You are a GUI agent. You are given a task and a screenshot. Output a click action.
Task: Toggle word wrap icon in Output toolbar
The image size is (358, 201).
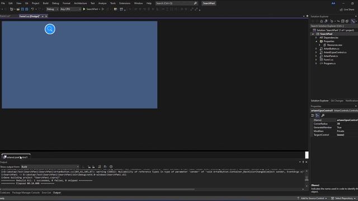pyautogui.click(x=105, y=167)
